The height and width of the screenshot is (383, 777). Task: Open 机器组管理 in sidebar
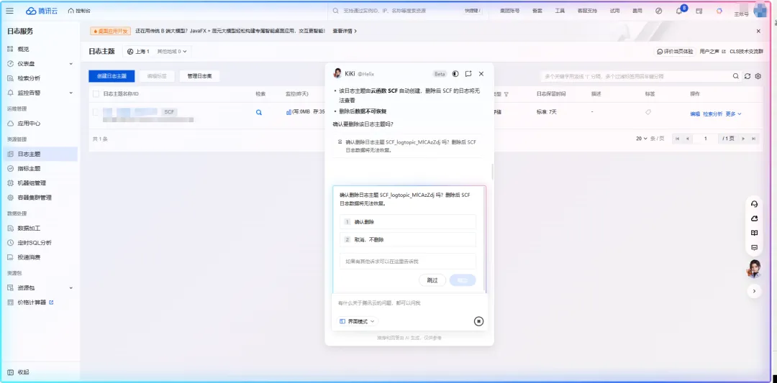[32, 183]
